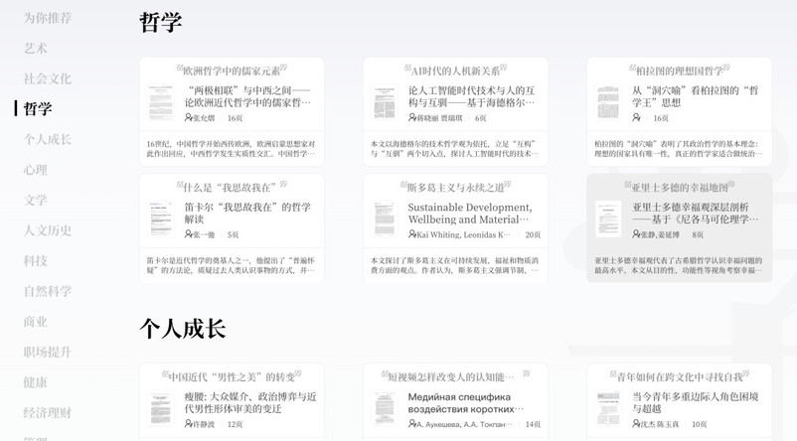Open 人文历史 in the sidebar
The image size is (797, 441).
tap(48, 230)
